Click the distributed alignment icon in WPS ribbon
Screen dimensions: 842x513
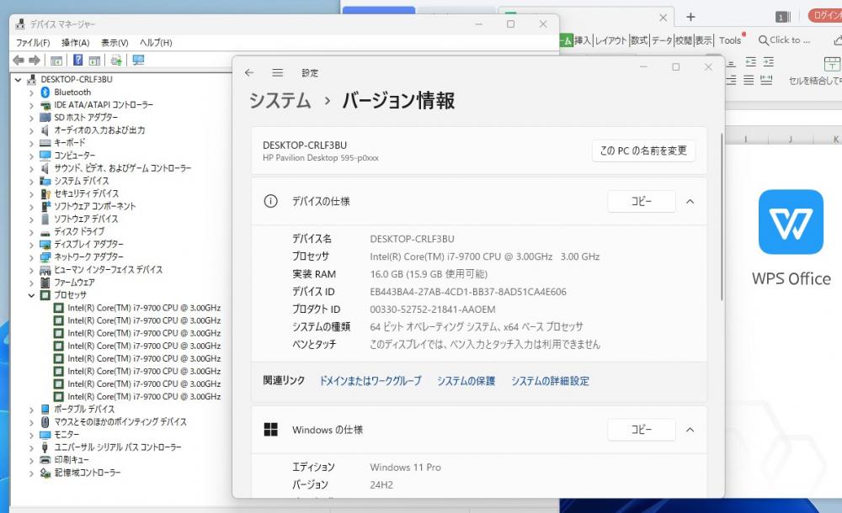766,81
